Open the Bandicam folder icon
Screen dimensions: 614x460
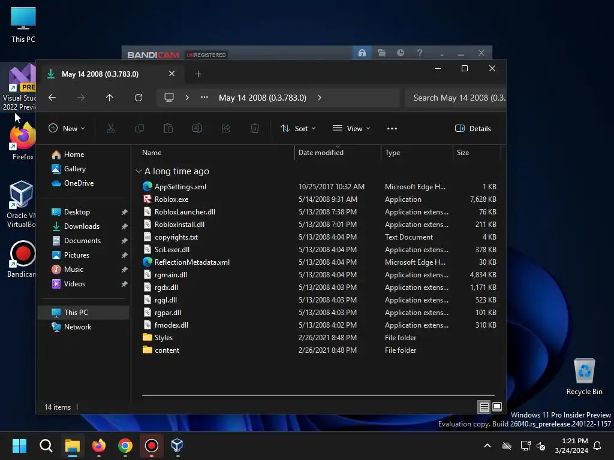[x=381, y=53]
